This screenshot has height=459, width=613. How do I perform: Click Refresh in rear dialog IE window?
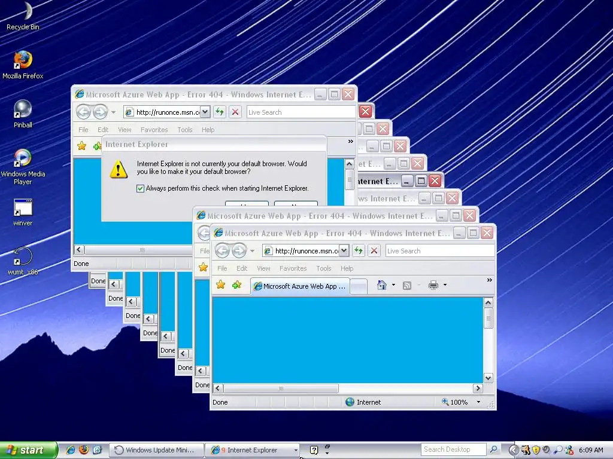220,112
